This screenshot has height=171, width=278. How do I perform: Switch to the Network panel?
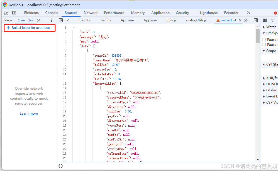point(91,13)
